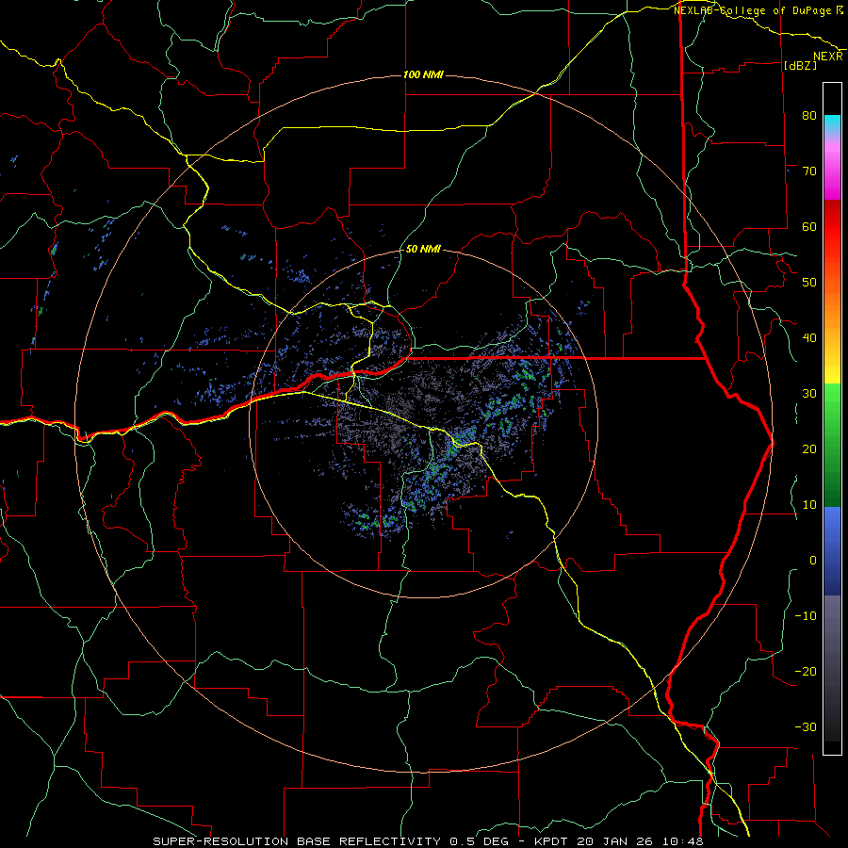Click the 50 value on dBZ scale
848x848 pixels.
[x=809, y=283]
